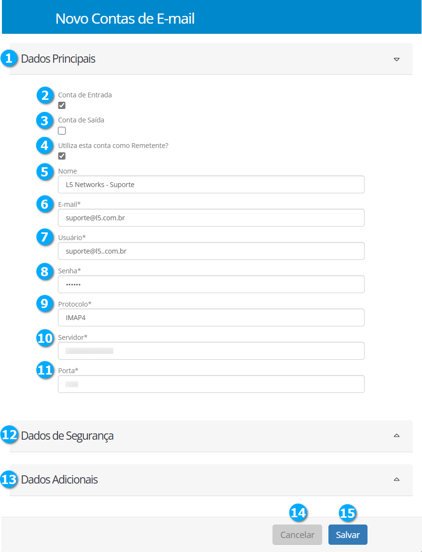The width and height of the screenshot is (422, 552).
Task: Click the number 12 badge beside Dados de Segurança
Action: pos(9,435)
